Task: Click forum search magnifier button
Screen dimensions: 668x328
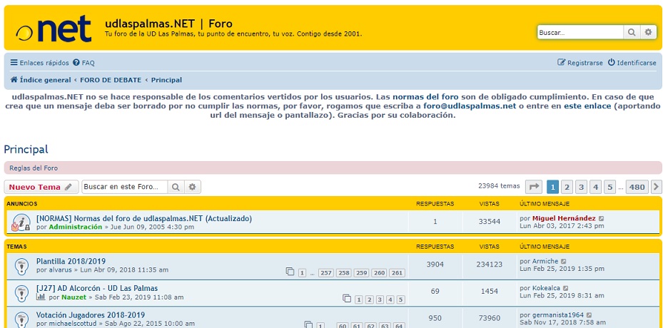Action: [x=176, y=187]
